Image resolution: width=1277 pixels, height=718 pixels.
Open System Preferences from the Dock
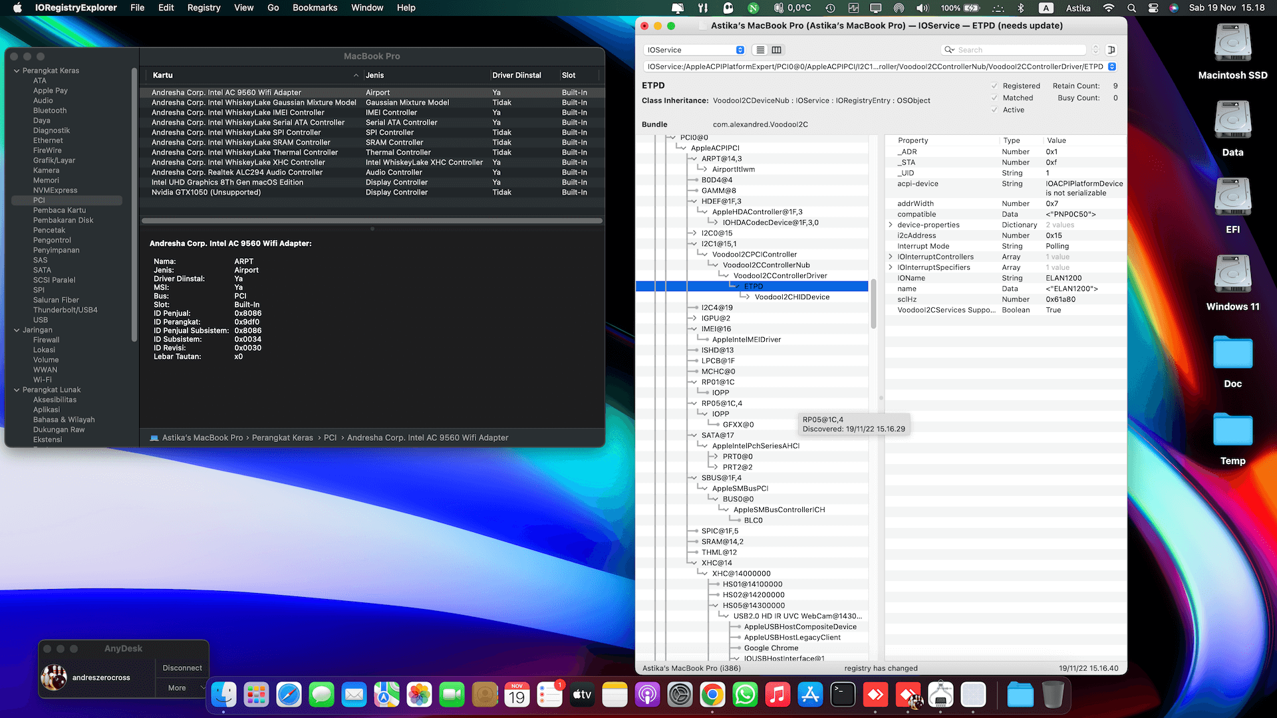[680, 695]
